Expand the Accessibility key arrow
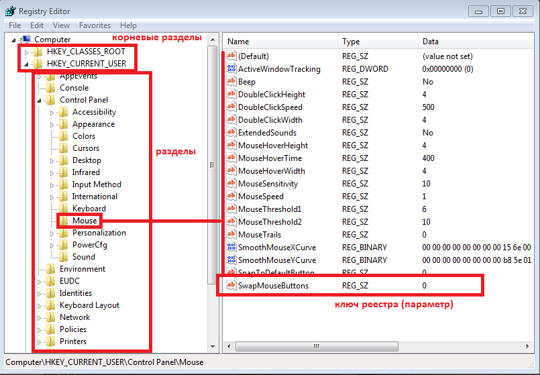 (52, 113)
